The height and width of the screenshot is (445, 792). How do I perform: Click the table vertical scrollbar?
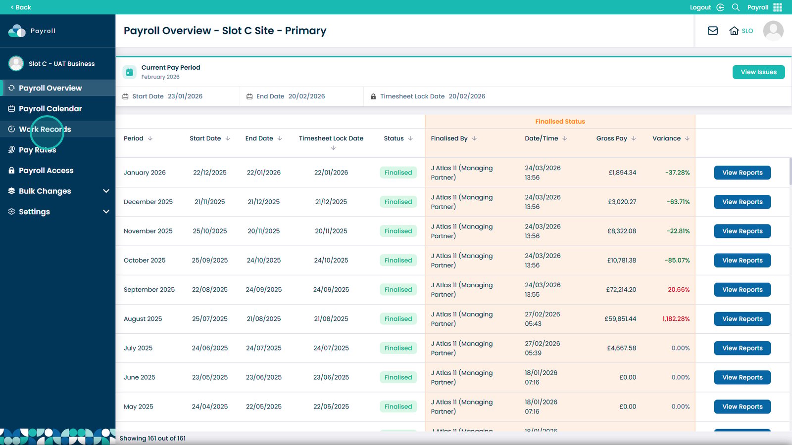tap(790, 171)
